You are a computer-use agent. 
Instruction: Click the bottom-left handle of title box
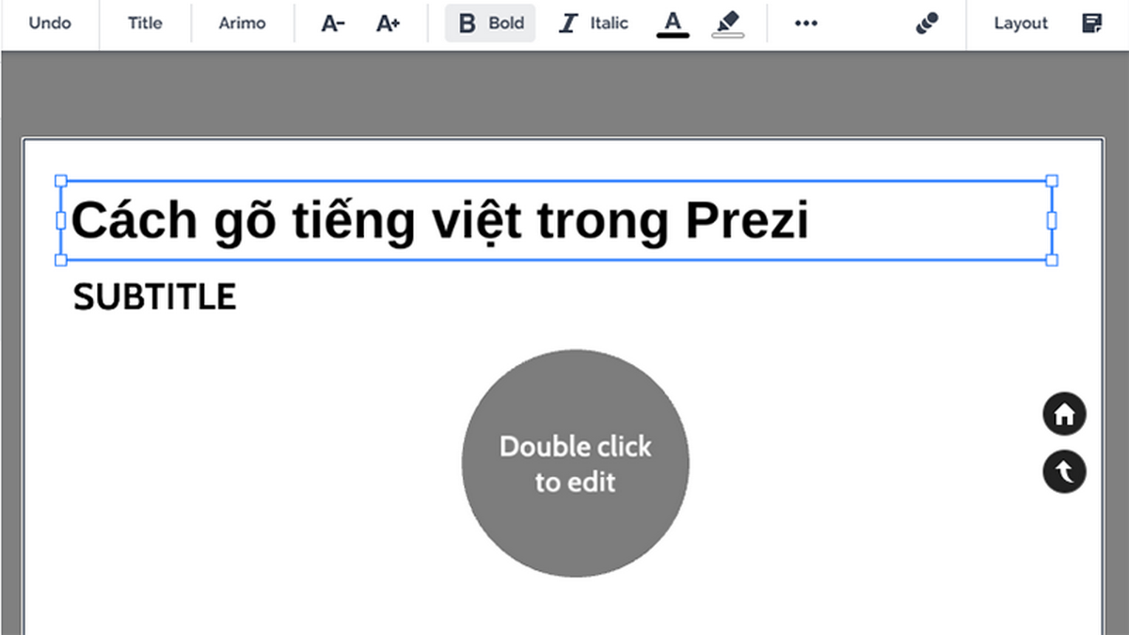pos(61,260)
